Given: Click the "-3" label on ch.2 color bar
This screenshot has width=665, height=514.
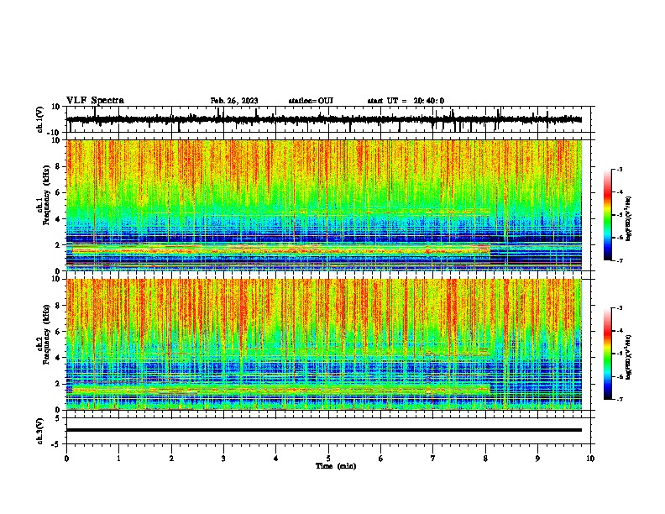Looking at the screenshot, I should [x=620, y=308].
